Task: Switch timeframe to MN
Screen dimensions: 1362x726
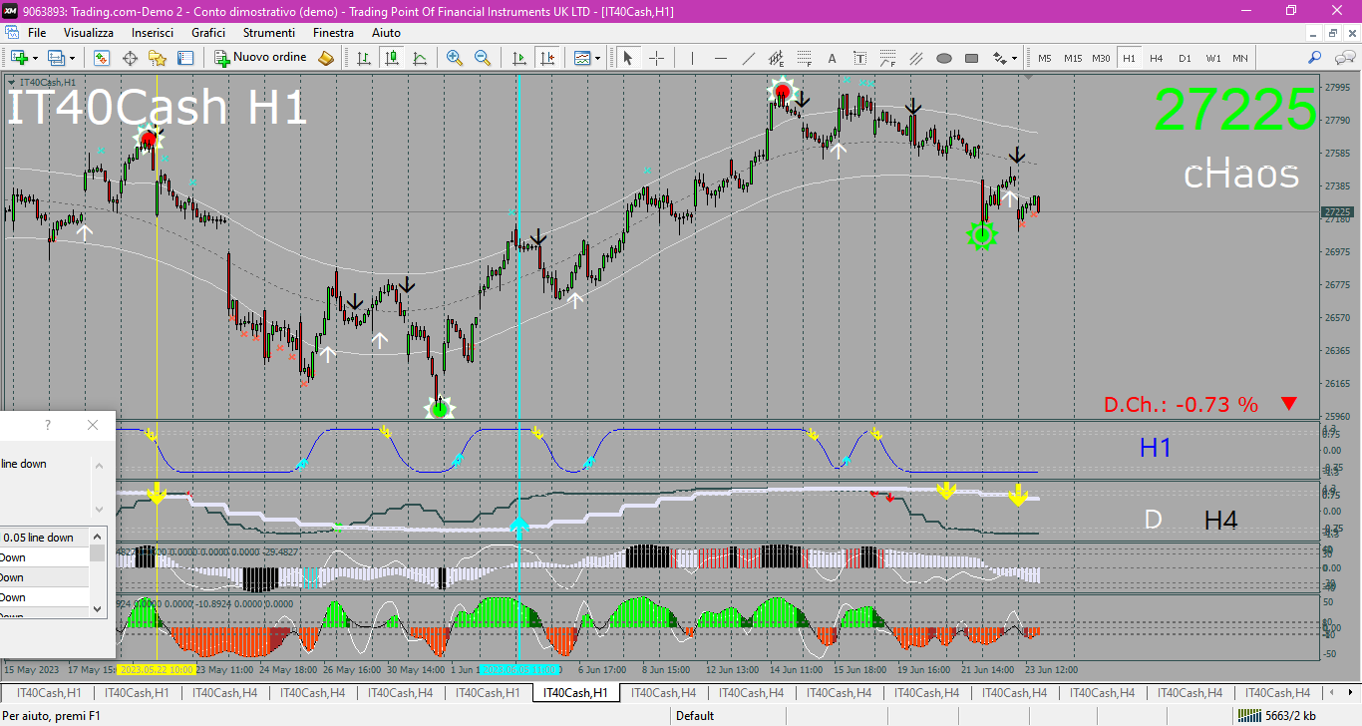Action: click(1240, 58)
